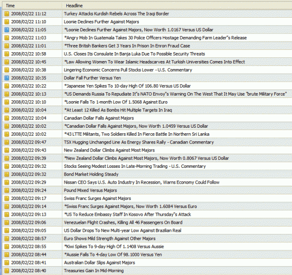
Task: Open 11:10 headline Loonie Declines Further Against Majors
Action: (101, 22)
